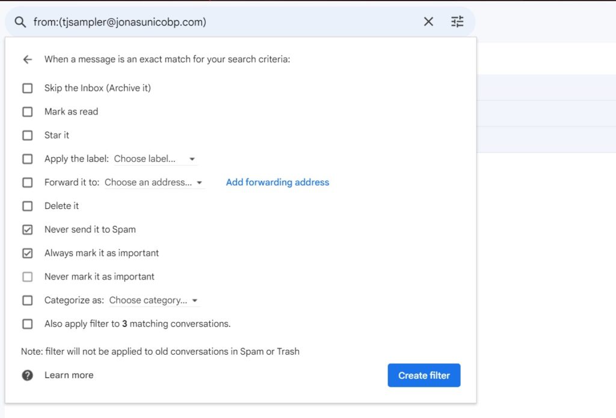
Task: Click the help question mark icon
Action: [x=27, y=375]
